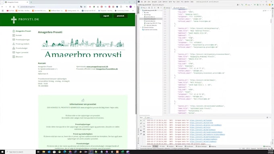
Task: Click the PROVSTI.DK cross logo
Action: 14,20
